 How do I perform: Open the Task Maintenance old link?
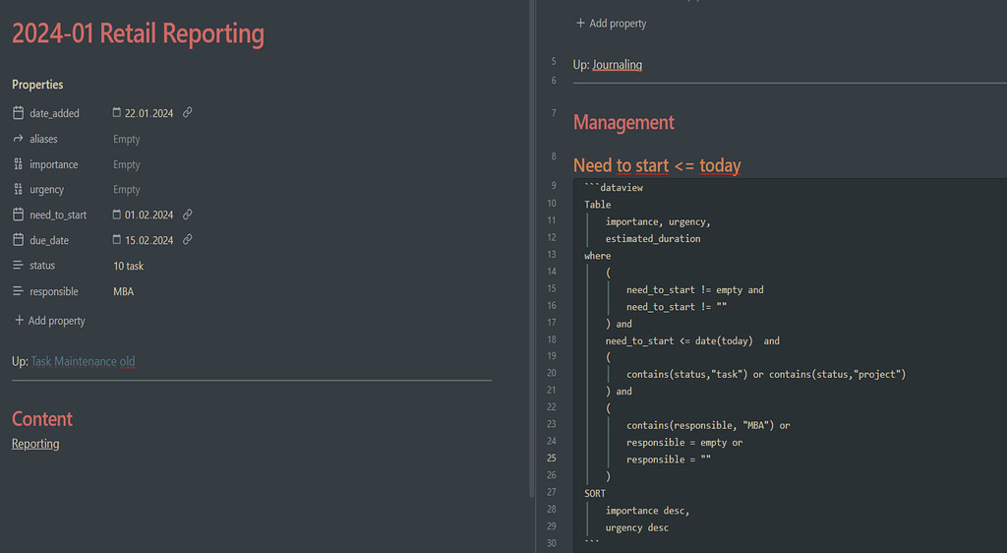click(83, 361)
